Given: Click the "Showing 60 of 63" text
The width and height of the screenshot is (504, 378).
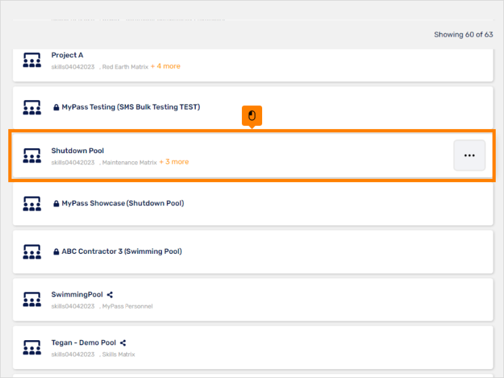Looking at the screenshot, I should coord(464,35).
